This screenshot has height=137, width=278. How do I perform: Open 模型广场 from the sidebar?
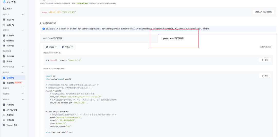click(10, 20)
